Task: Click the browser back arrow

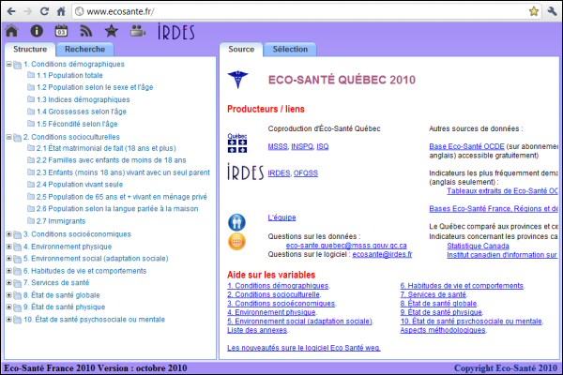Action: click(11, 11)
